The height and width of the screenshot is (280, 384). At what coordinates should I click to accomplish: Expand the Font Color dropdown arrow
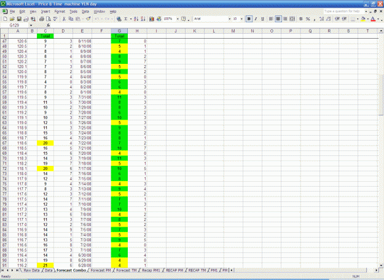click(378, 19)
